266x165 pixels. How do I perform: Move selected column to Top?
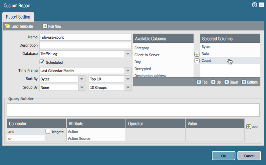[x=199, y=82]
